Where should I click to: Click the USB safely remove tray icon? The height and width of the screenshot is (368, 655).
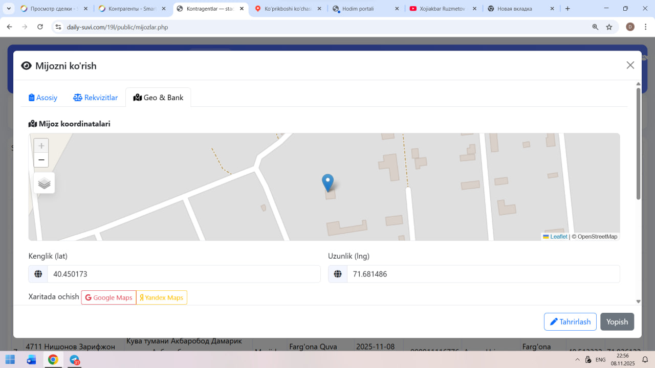(588, 359)
